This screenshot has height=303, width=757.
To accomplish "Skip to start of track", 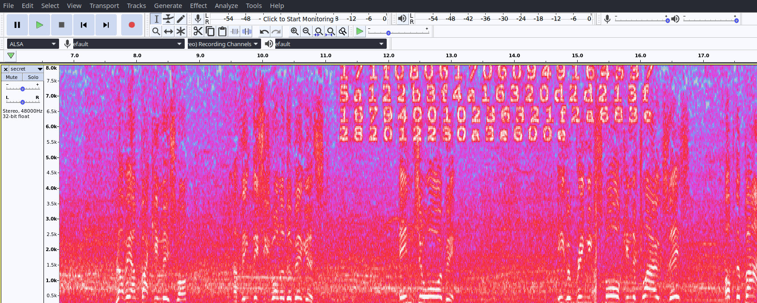I will [83, 25].
